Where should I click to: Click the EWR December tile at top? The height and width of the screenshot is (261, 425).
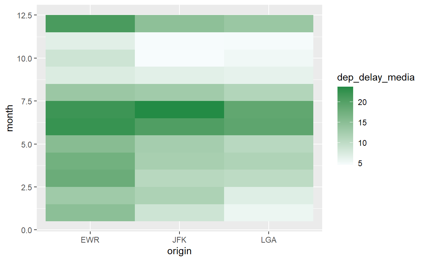[90, 24]
